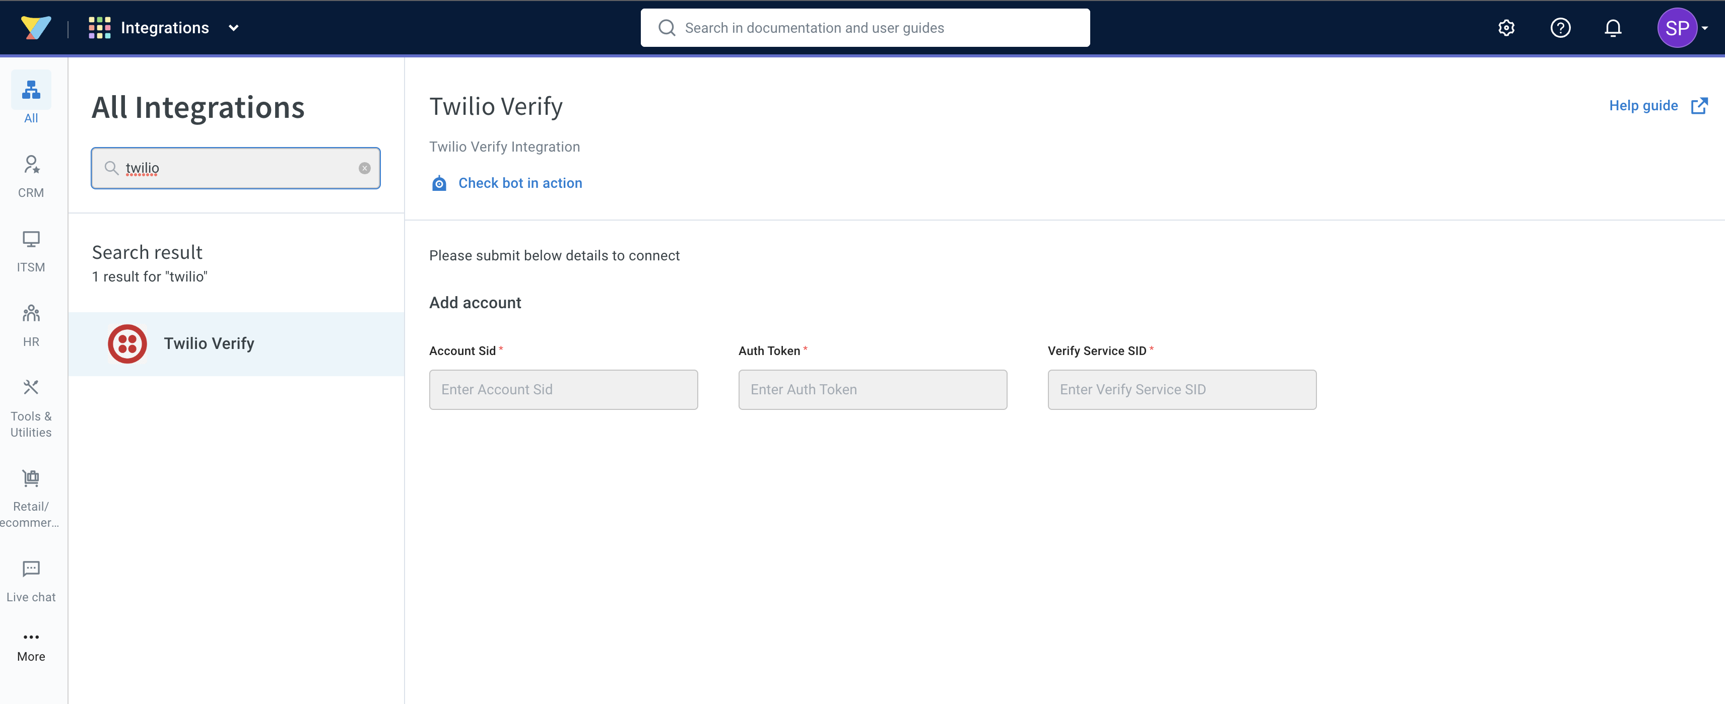1725x704 pixels.
Task: Click the Enter Account Sid field
Action: tap(563, 389)
